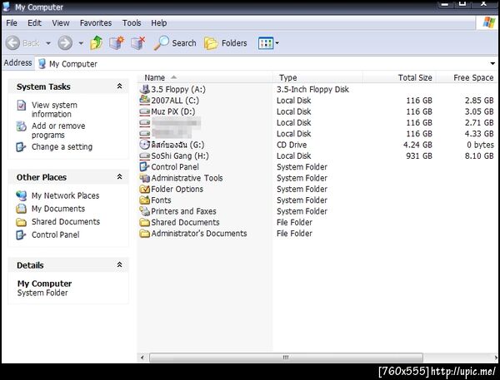Viewport: 500px width, 380px height.
Task: Collapse the Details panel
Action: pyautogui.click(x=119, y=264)
